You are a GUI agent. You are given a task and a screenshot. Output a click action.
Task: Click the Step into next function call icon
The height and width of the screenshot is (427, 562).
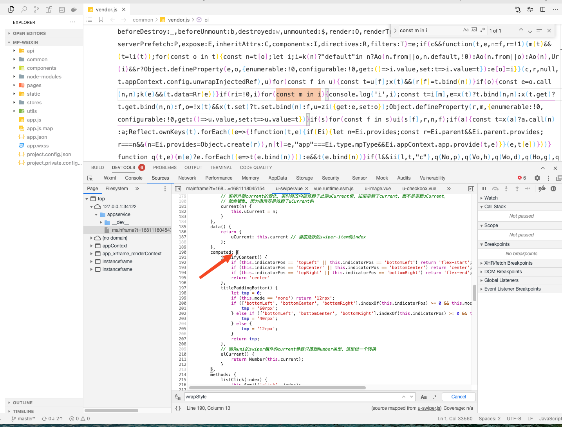(506, 189)
